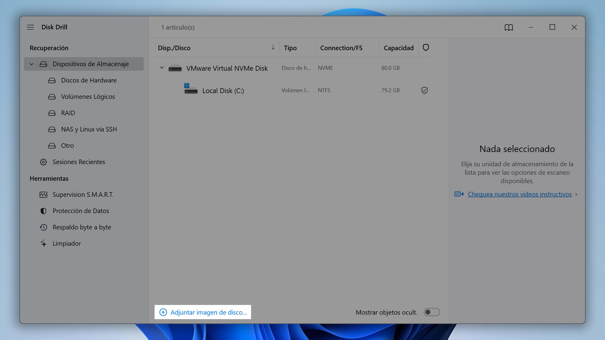Click Disco de h... type cell
The image size is (605, 340).
tap(296, 68)
